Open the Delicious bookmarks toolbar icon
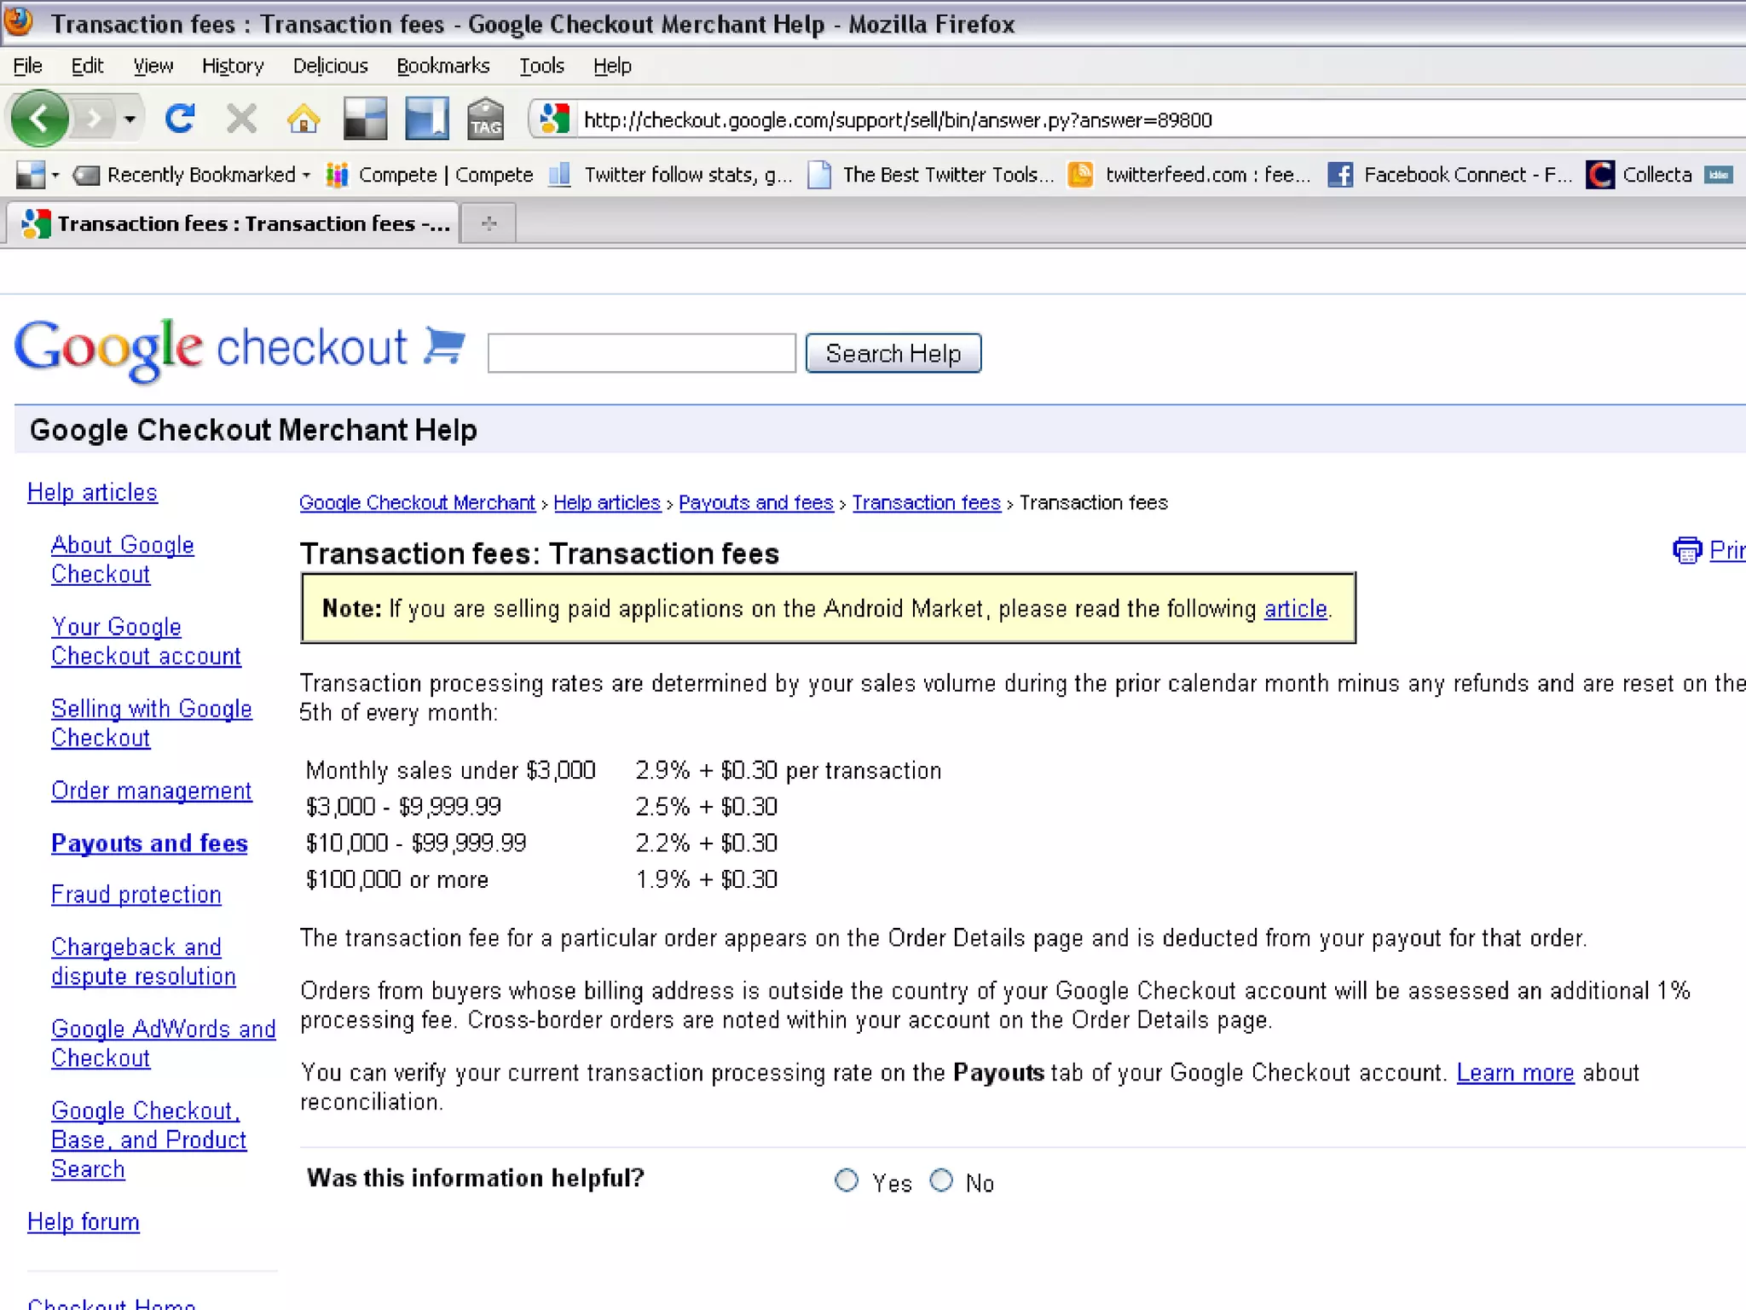 365,119
